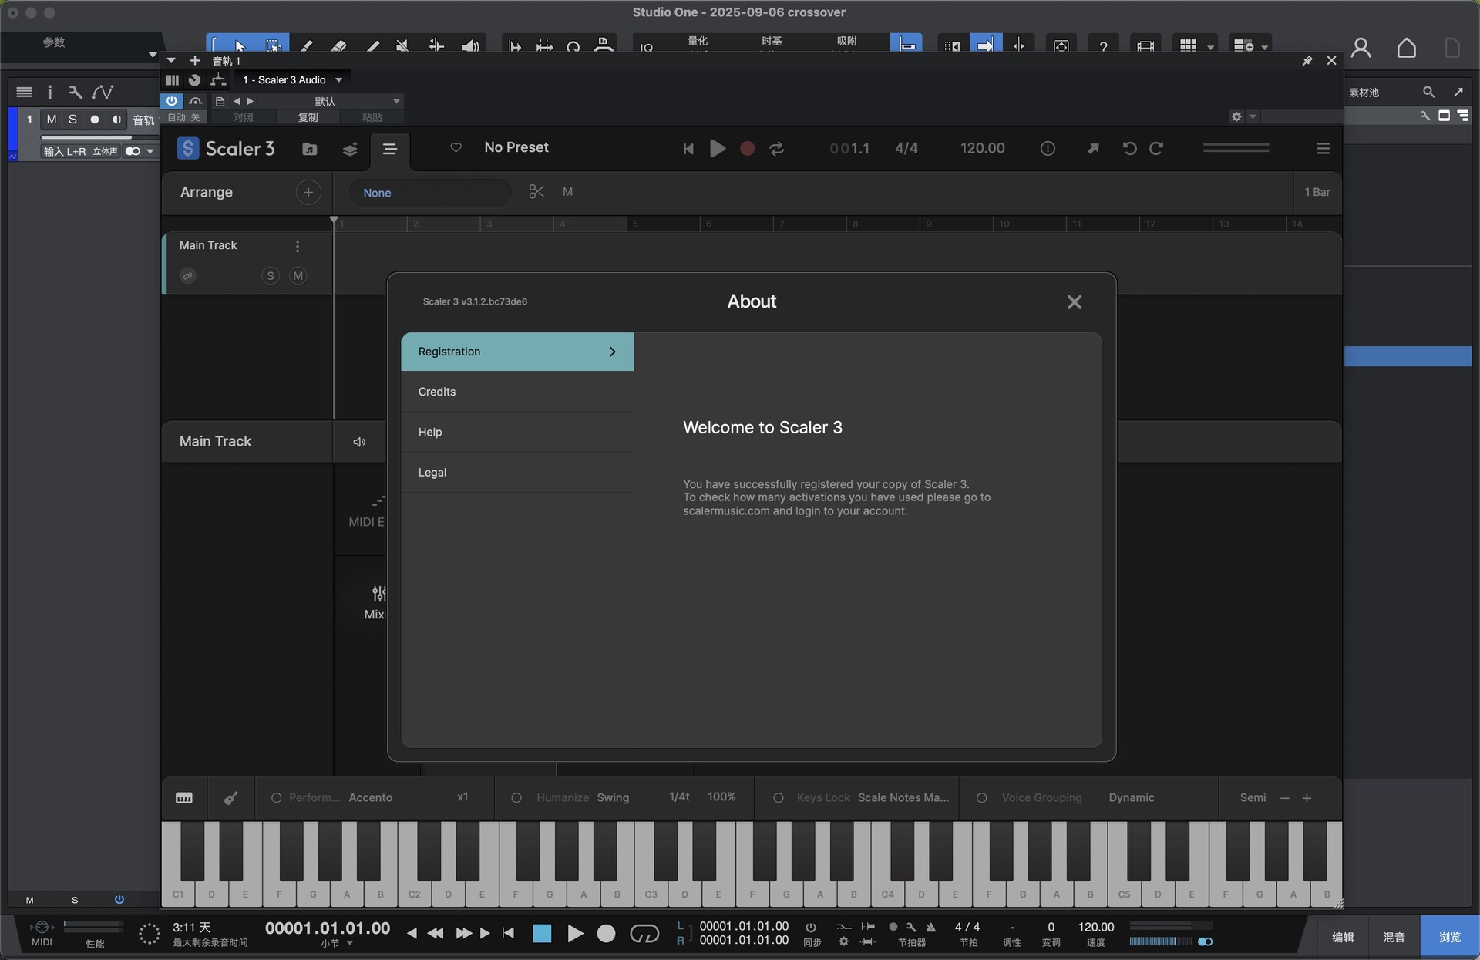The height and width of the screenshot is (960, 1480).
Task: Open the Scaler hamburger menu at right
Action: pyautogui.click(x=1323, y=149)
